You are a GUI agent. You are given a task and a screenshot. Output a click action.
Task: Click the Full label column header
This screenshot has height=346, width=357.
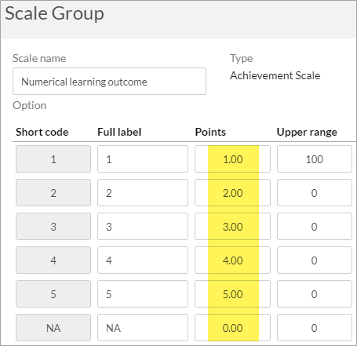[x=119, y=132]
